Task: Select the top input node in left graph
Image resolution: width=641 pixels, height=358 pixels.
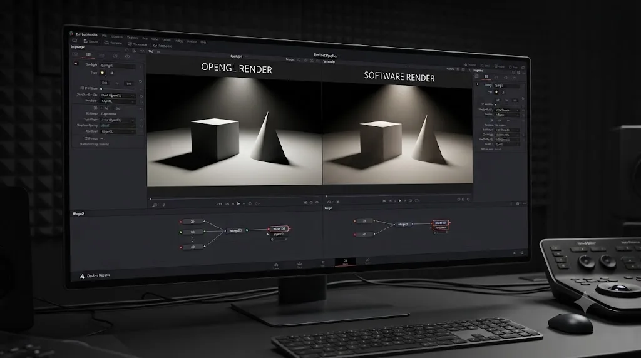Action: point(193,222)
